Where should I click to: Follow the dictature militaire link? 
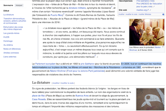point(77,8)
